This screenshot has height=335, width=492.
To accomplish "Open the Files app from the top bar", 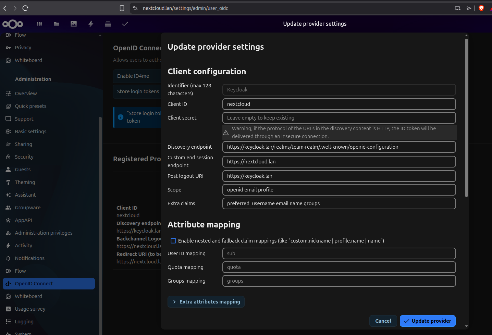I will click(x=56, y=24).
